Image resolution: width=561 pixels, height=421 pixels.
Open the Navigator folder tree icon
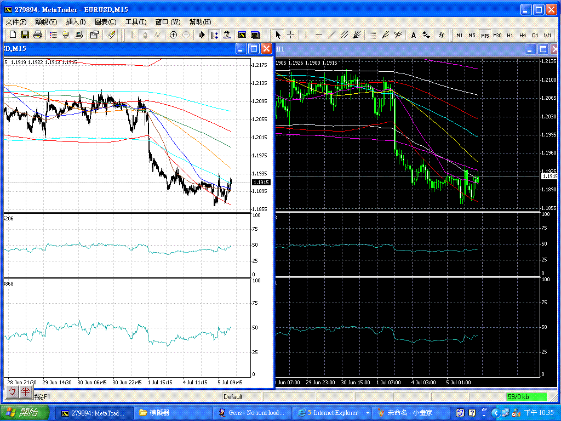pyautogui.click(x=66, y=35)
